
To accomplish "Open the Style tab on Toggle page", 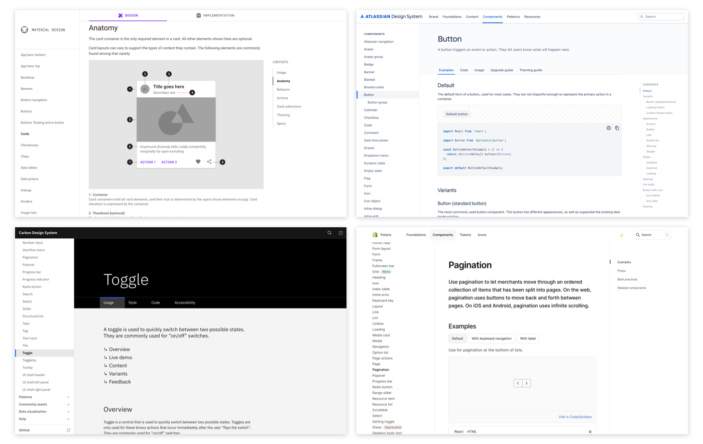I will [x=133, y=303].
